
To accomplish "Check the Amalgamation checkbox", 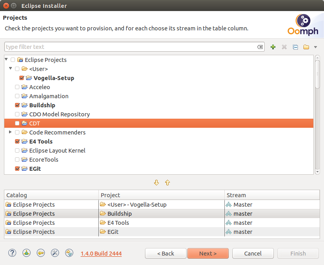I will pos(17,96).
